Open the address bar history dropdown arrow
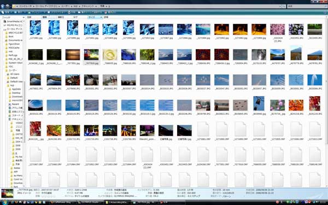This screenshot has width=328, height=205. (x=280, y=7)
